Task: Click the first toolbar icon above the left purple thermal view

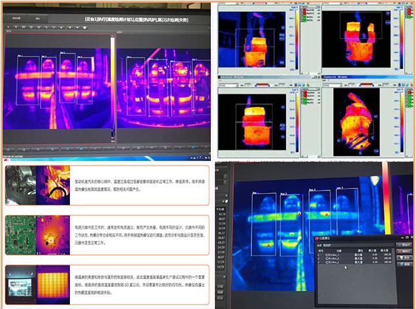Action: pos(7,25)
